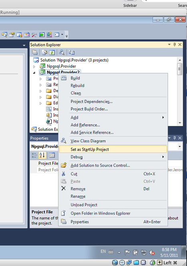
Task: Expand the 'Pr' Properties tree node
Action: point(40,79)
